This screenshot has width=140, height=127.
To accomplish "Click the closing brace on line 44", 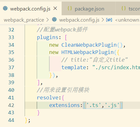I will pos(26,120).
